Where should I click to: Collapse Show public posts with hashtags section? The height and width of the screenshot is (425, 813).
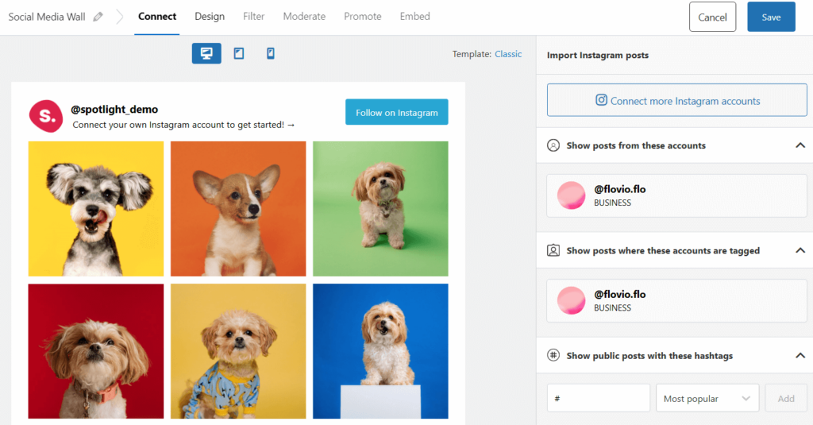tap(800, 355)
